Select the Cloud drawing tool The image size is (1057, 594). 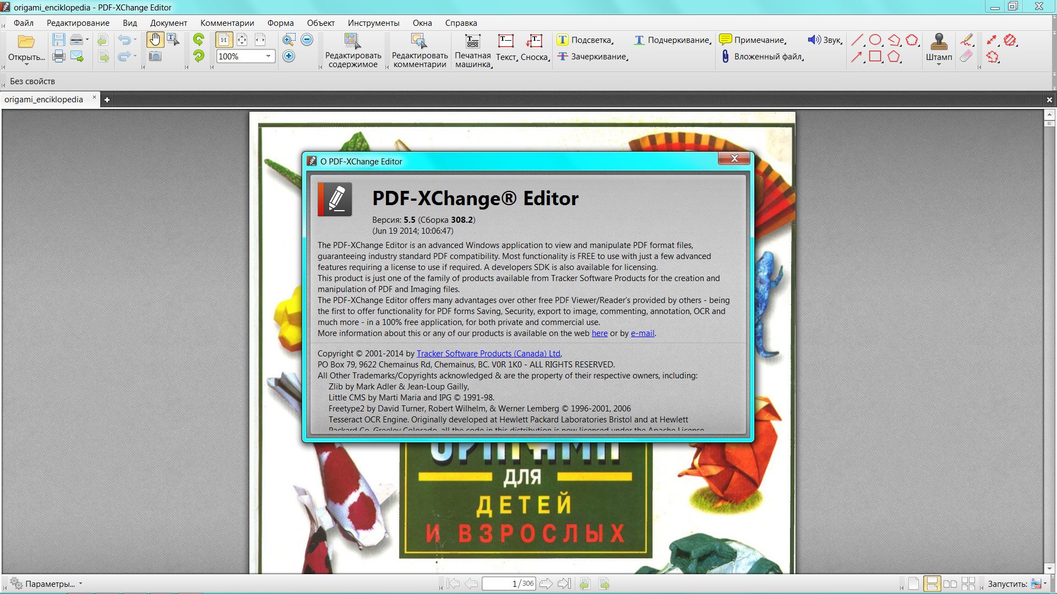(912, 40)
